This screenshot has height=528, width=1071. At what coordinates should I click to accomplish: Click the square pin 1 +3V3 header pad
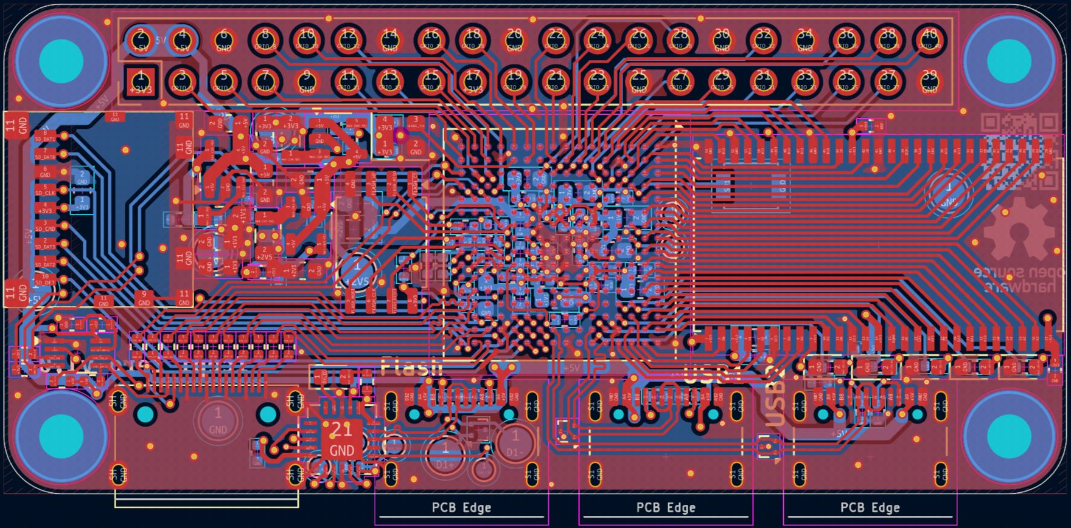click(141, 81)
